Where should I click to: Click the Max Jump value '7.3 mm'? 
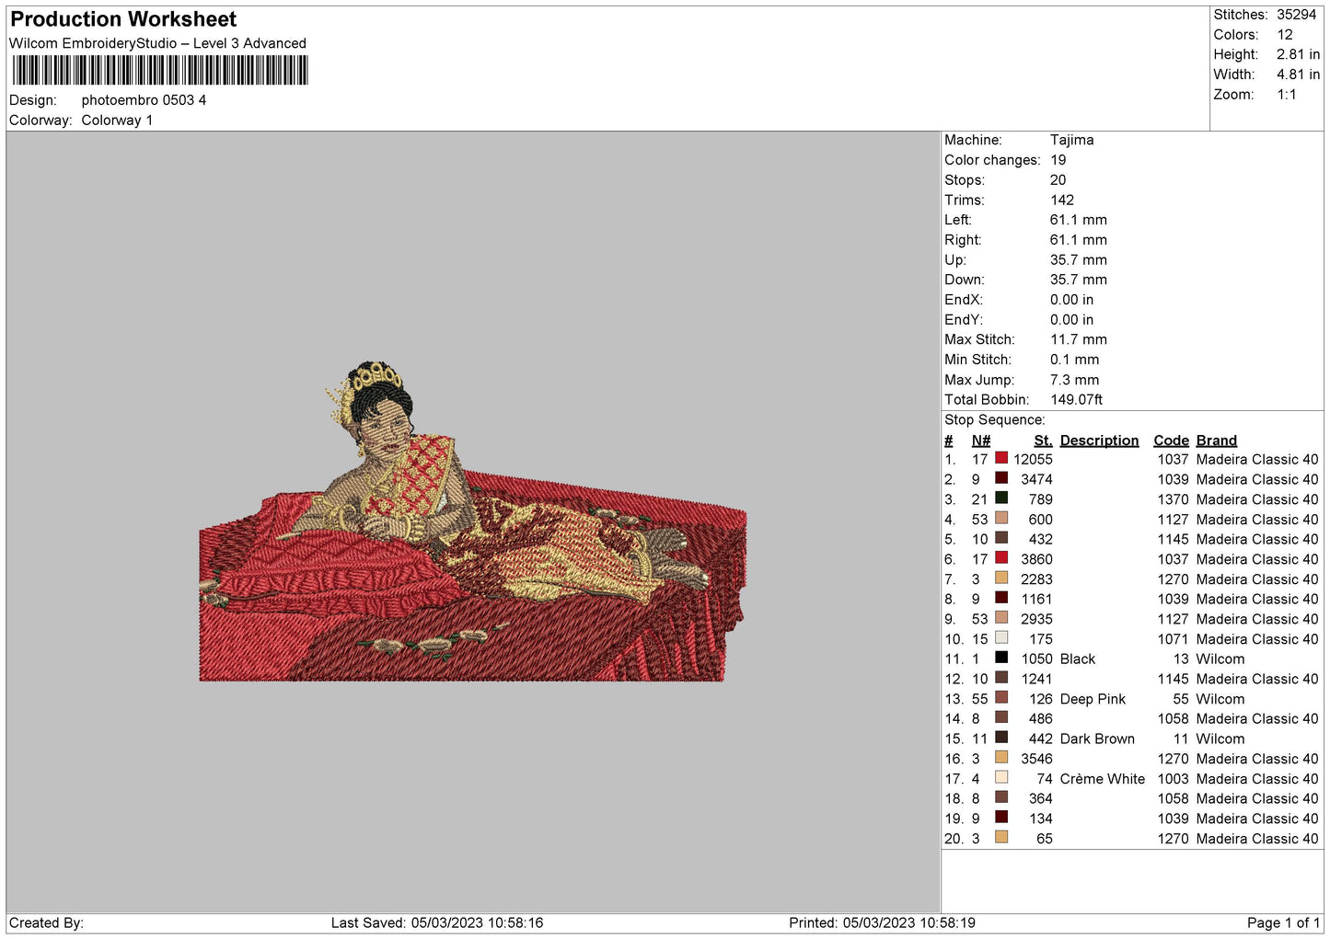pos(1075,380)
